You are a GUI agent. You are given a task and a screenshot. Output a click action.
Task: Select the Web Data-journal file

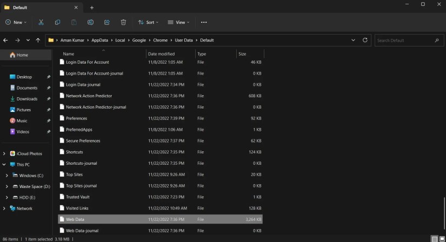160,231
